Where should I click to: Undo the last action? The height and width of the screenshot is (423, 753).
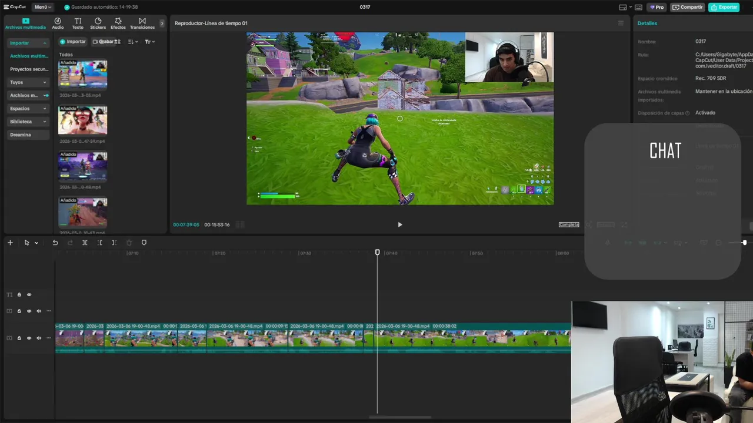(x=55, y=243)
